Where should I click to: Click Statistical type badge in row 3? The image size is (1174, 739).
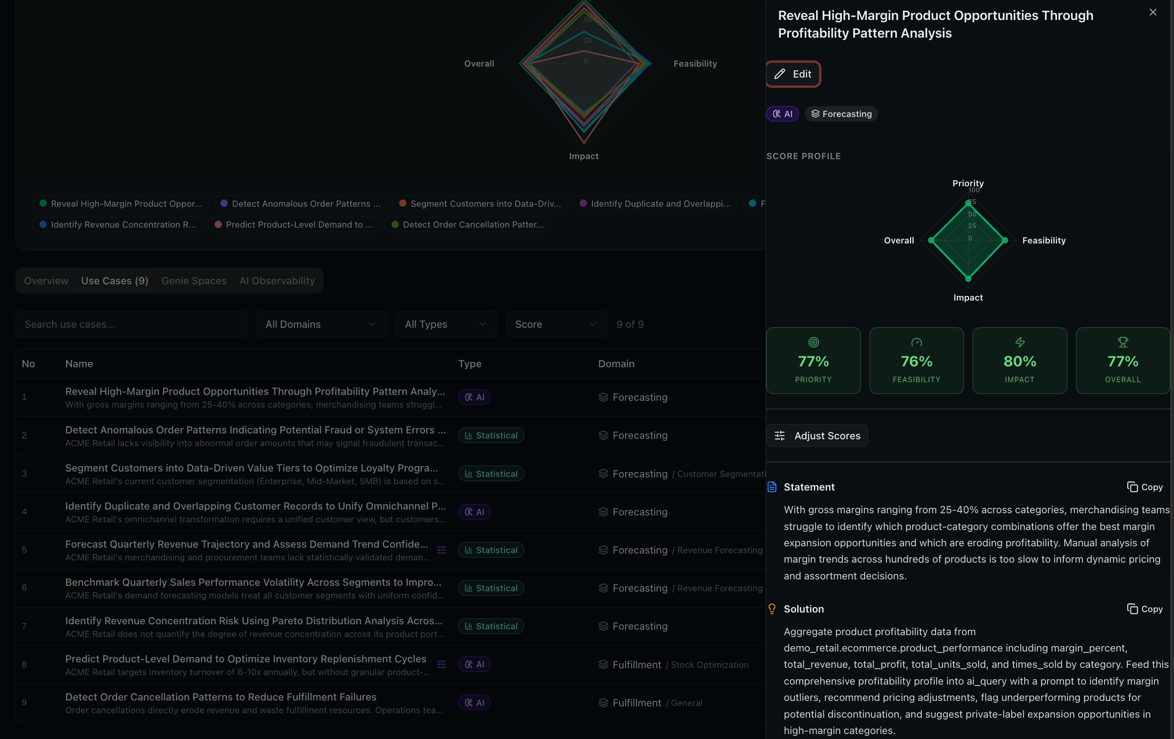point(491,473)
